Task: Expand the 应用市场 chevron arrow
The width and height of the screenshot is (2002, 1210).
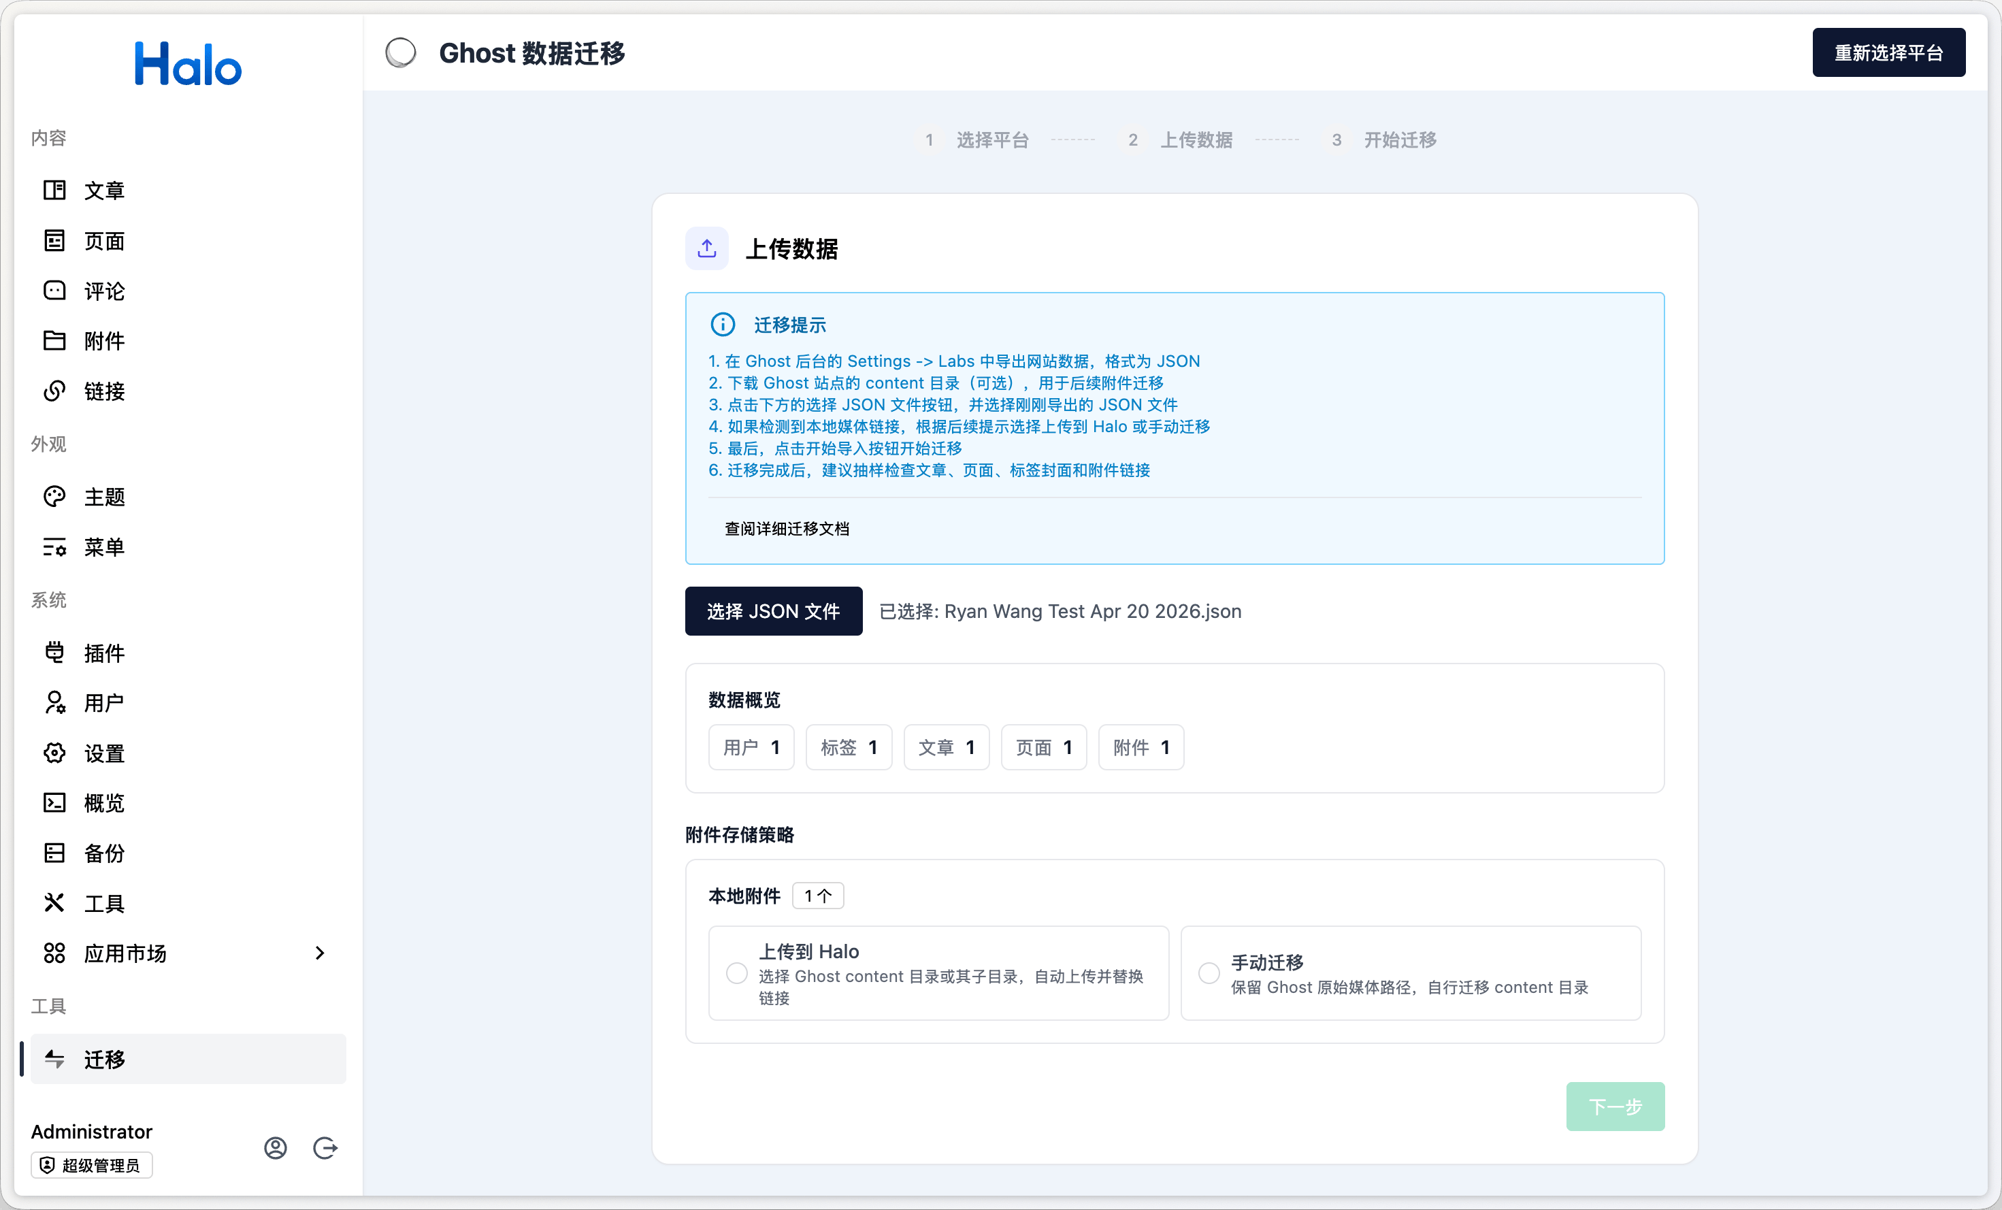Action: (319, 953)
